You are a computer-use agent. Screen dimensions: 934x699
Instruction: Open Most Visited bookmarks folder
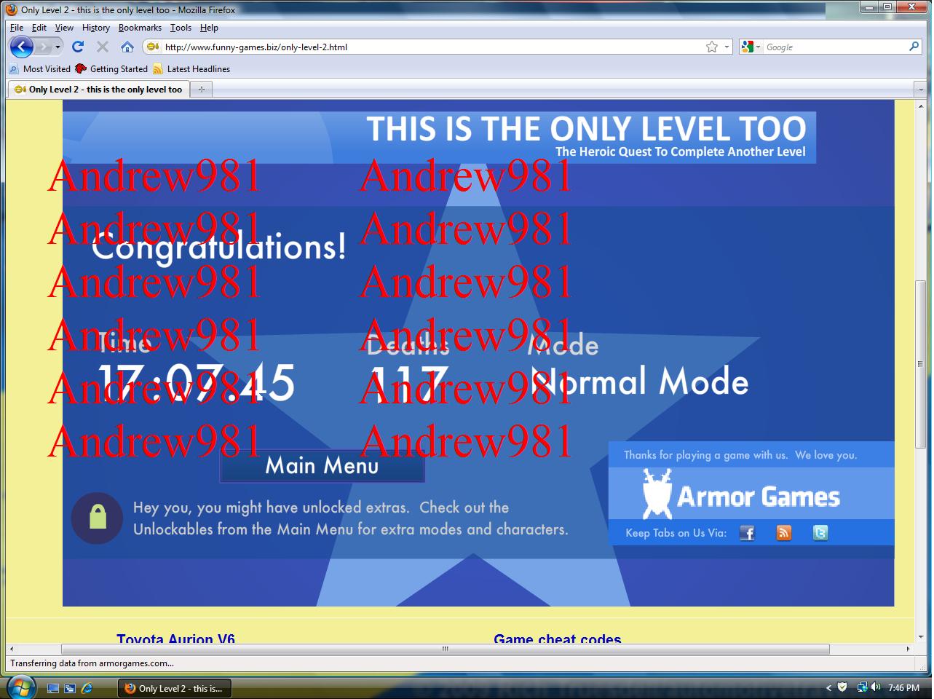click(x=40, y=69)
